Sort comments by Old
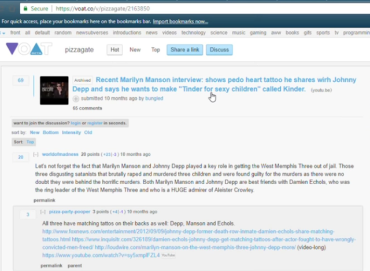Viewport: 370px width, 271px height. [88, 133]
